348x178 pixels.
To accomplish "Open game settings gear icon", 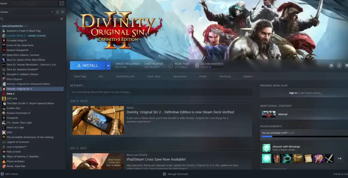I will point(331,65).
